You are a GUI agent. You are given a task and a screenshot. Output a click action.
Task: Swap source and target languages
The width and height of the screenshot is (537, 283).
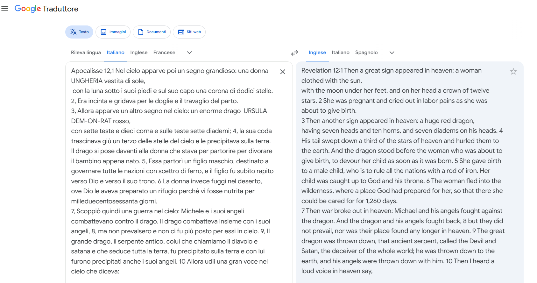pyautogui.click(x=294, y=53)
